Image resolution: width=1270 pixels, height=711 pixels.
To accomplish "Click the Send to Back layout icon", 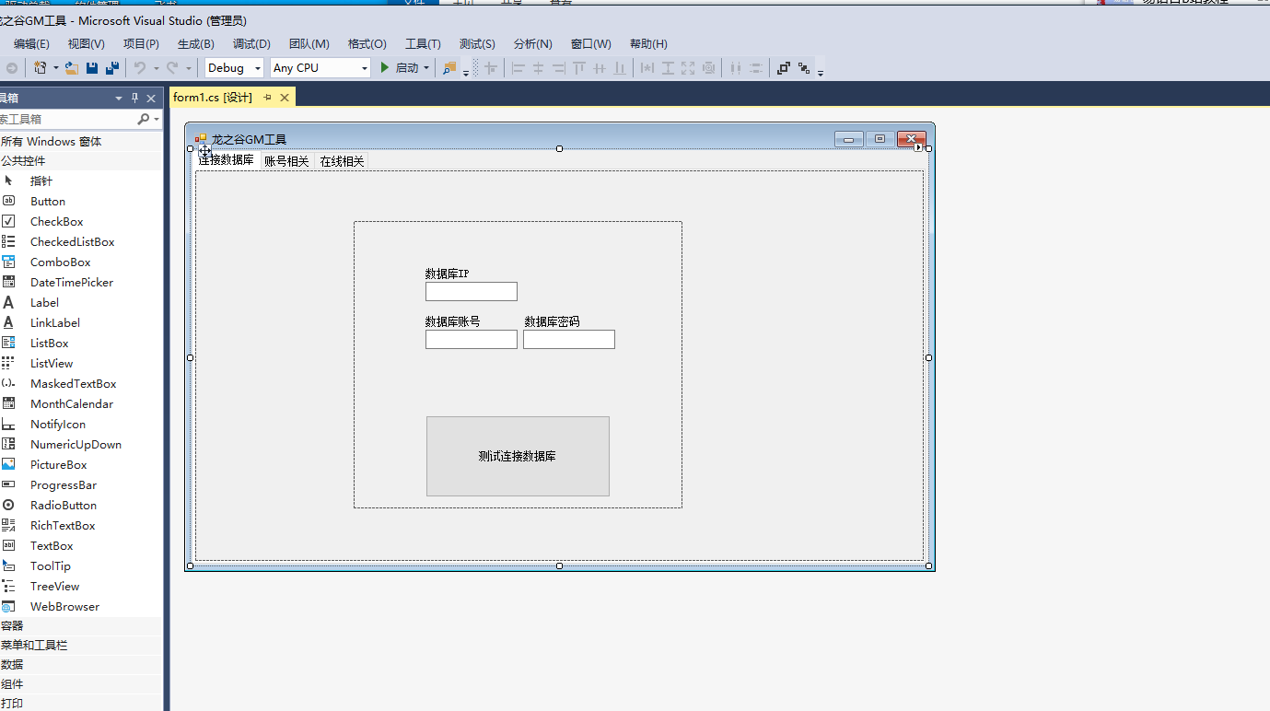I will (804, 67).
